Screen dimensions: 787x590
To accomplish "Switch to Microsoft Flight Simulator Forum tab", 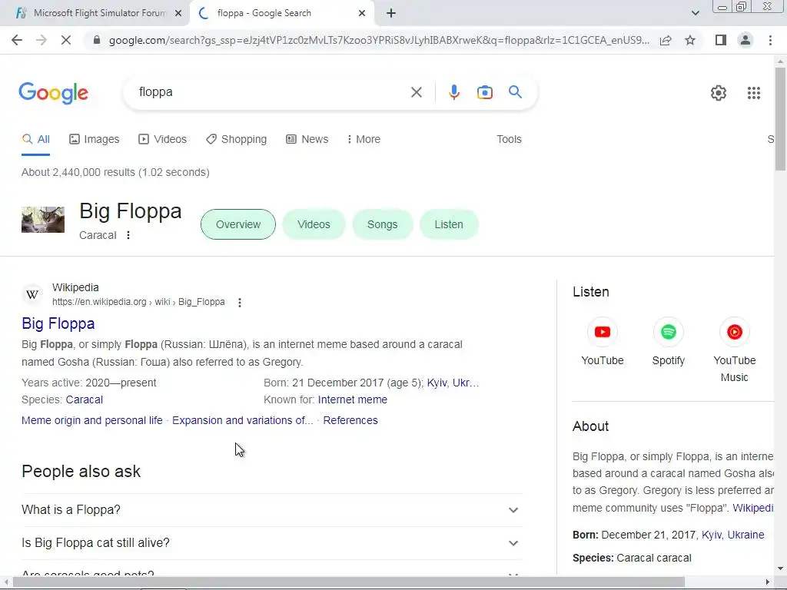I will coord(95,13).
